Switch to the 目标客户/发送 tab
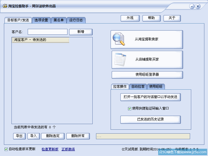208x156 pixels. click(18, 20)
